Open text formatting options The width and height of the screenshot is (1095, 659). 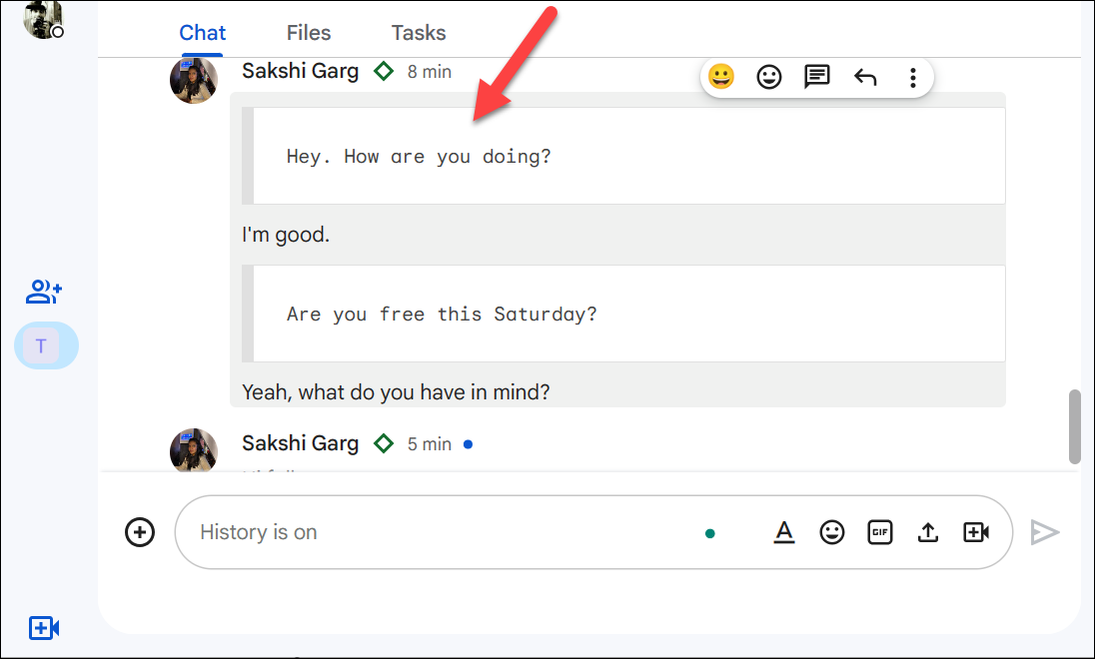(x=784, y=532)
